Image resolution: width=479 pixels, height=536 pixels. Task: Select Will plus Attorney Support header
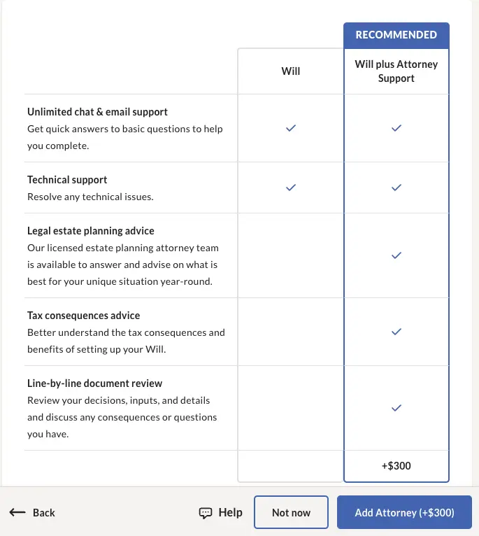396,71
